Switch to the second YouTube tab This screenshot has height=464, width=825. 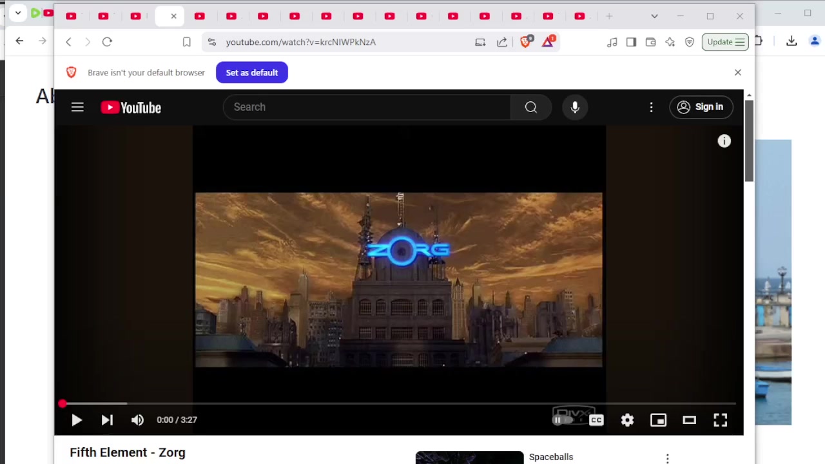pyautogui.click(x=103, y=16)
